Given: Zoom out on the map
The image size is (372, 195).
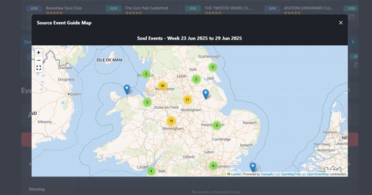Looking at the screenshot, I should click(39, 60).
